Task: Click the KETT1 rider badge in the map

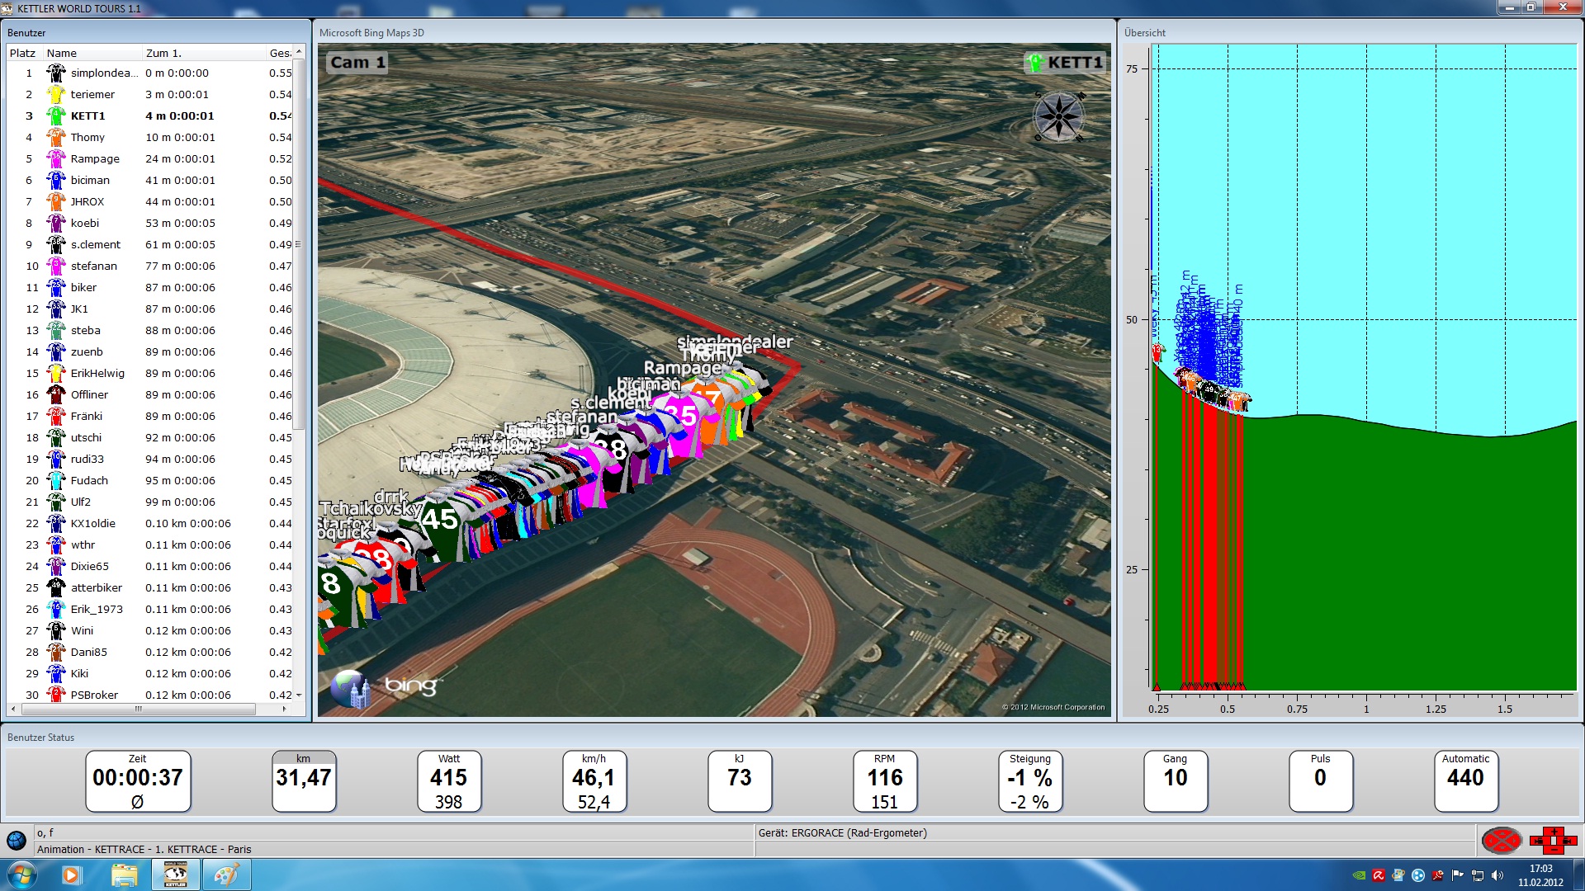Action: 1064,63
